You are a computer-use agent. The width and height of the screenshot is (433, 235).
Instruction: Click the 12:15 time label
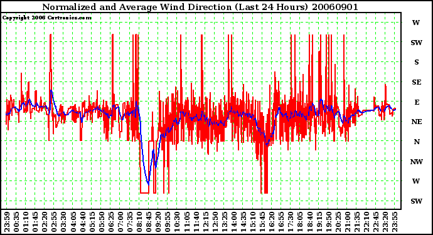point(205,222)
